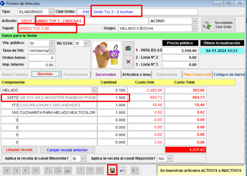Go to the previous record in the bottom toolbar

tap(17, 171)
